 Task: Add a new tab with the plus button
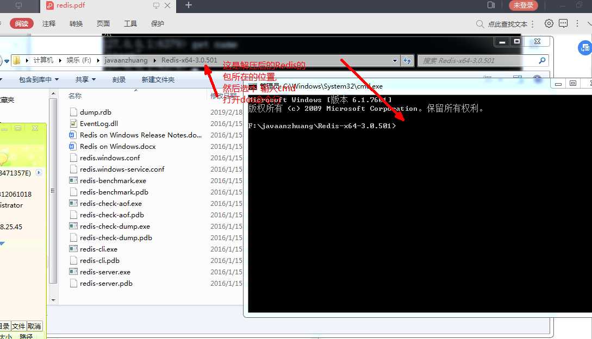pos(189,5)
